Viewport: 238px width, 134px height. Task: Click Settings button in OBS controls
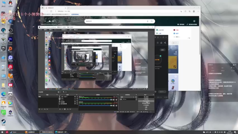[x=146, y=107]
